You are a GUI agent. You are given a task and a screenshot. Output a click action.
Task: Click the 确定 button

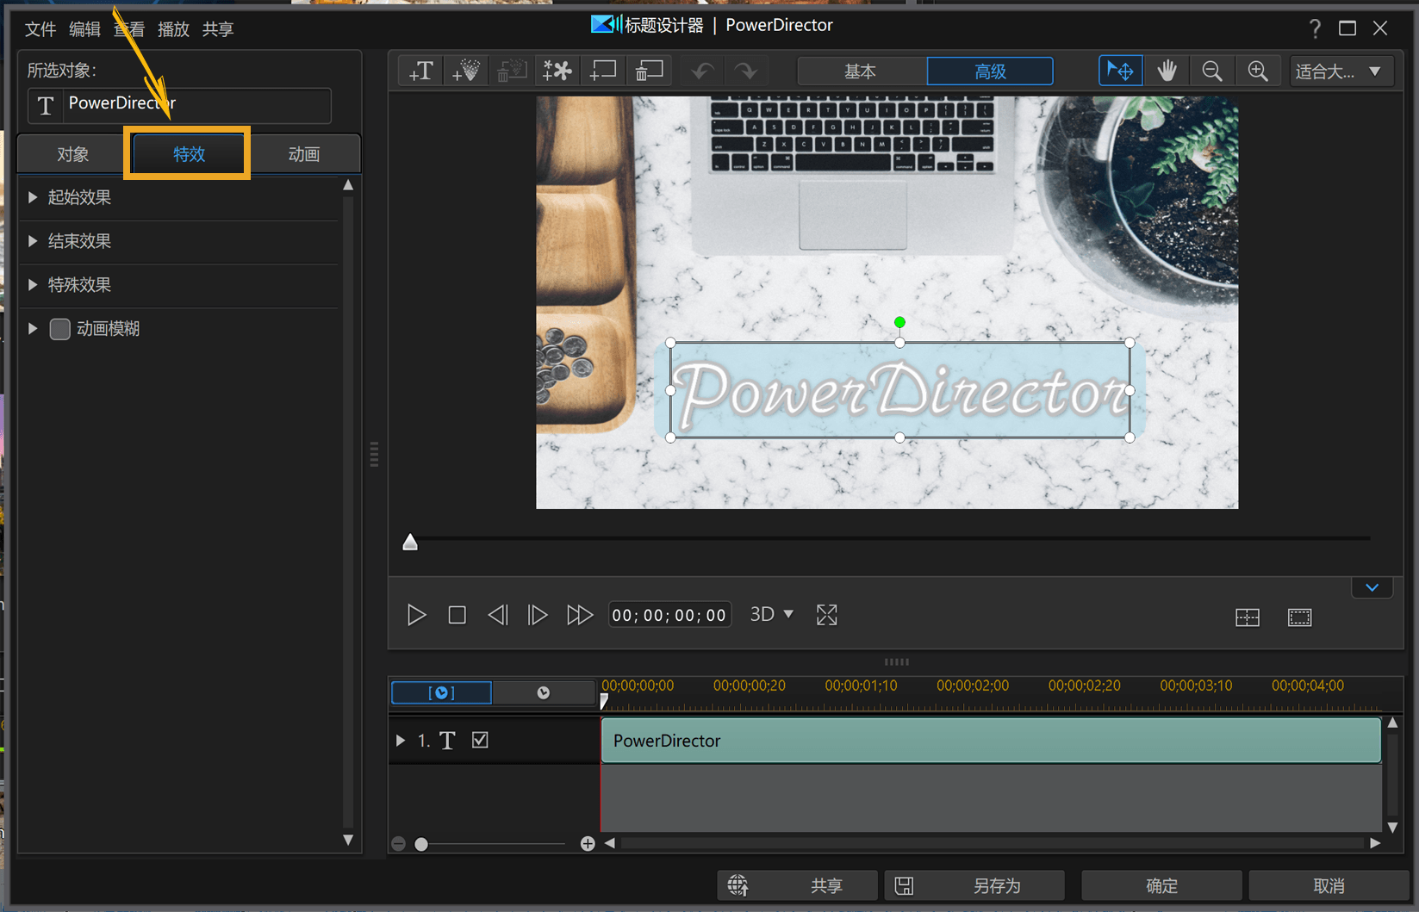click(1161, 885)
